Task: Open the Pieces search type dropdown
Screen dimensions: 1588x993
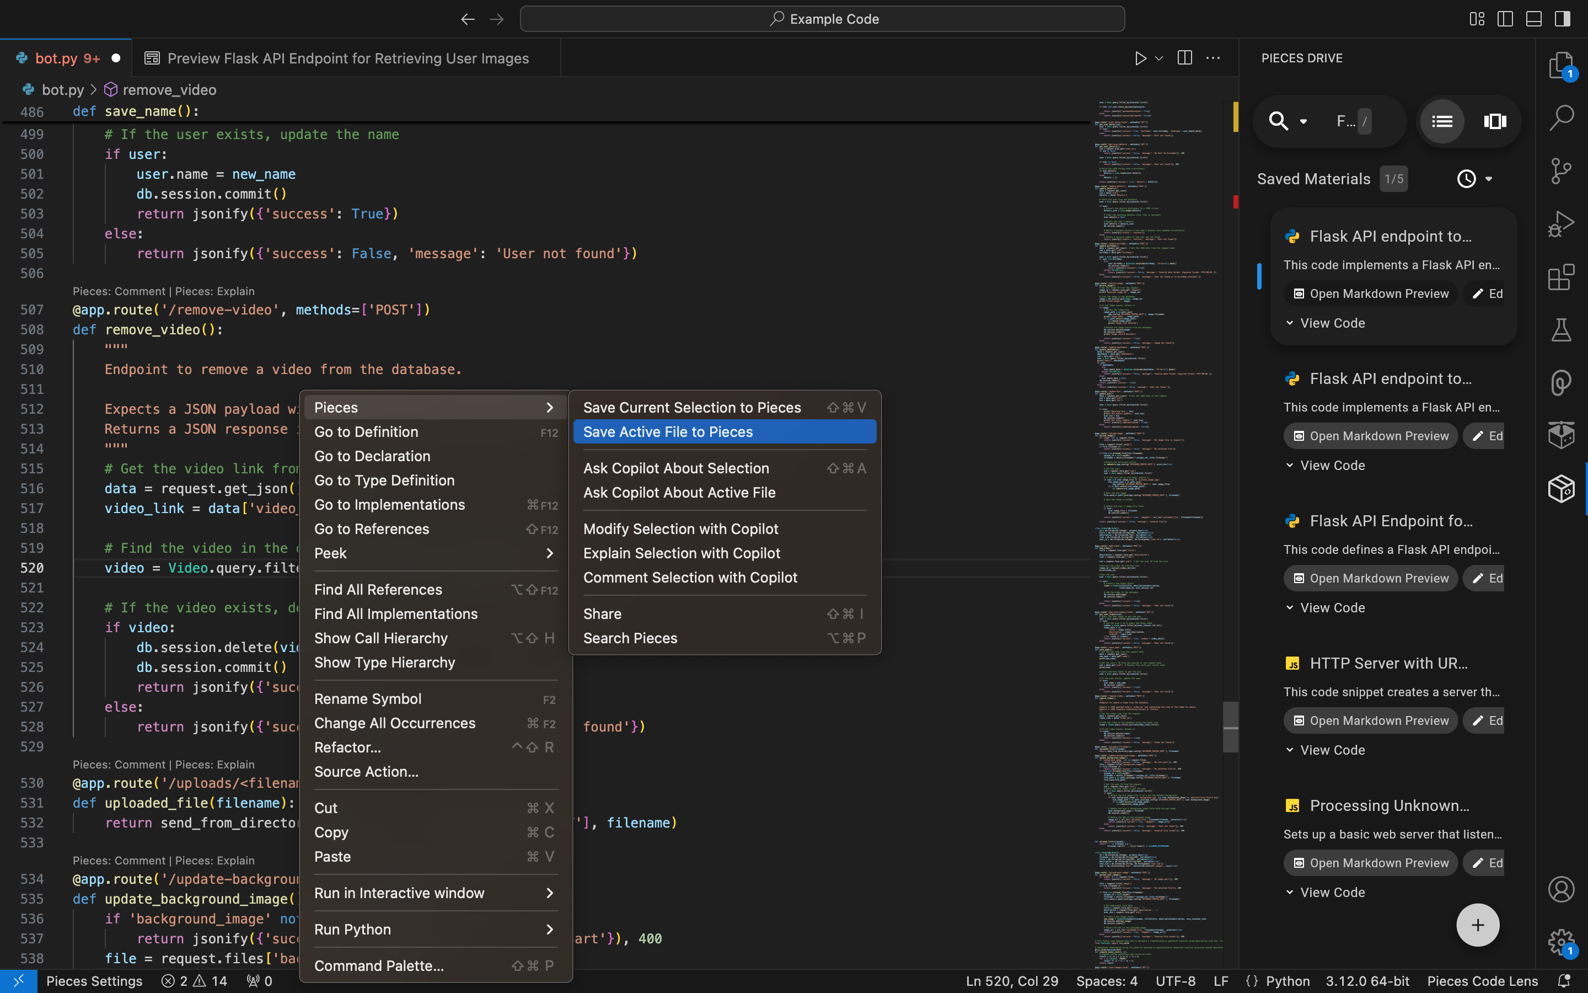Action: (1303, 121)
